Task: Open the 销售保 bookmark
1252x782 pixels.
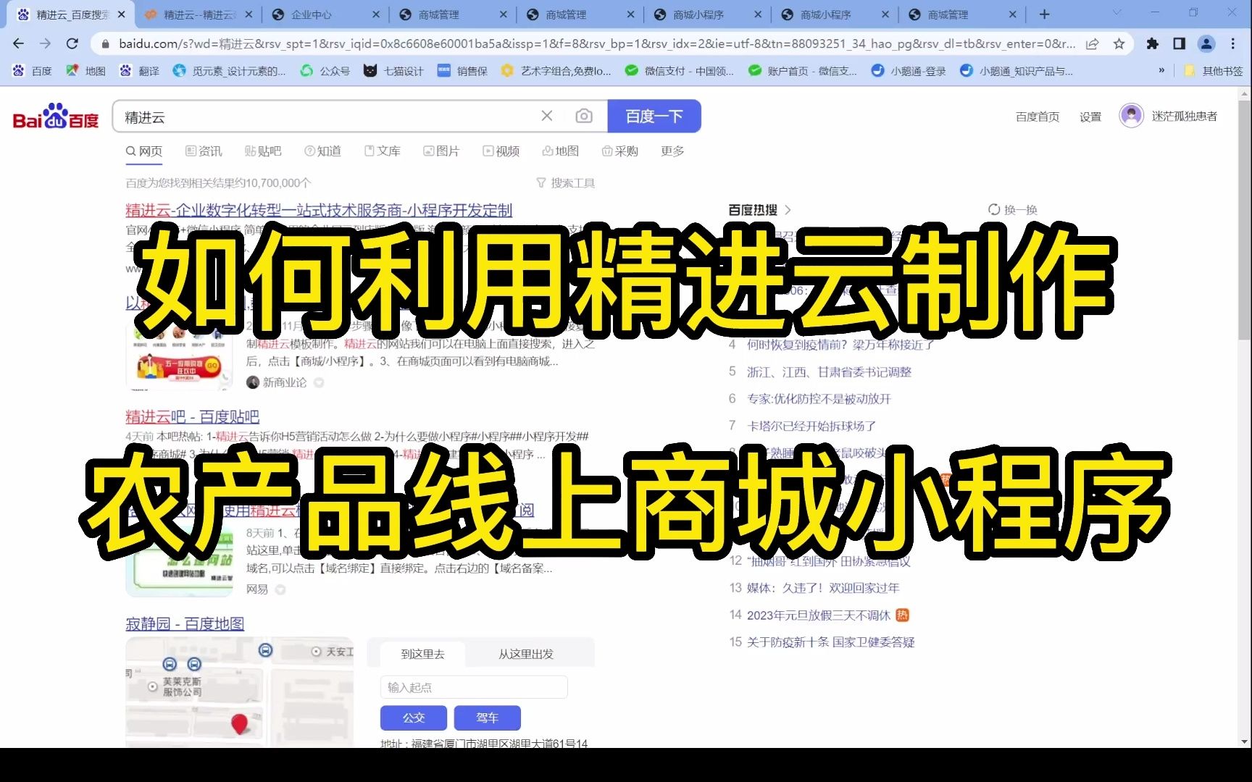Action: [x=463, y=70]
